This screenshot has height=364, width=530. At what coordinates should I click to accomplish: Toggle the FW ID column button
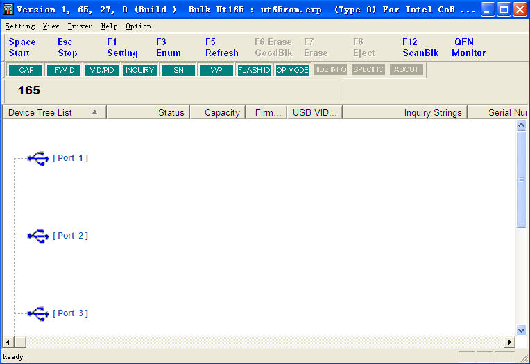tap(65, 70)
